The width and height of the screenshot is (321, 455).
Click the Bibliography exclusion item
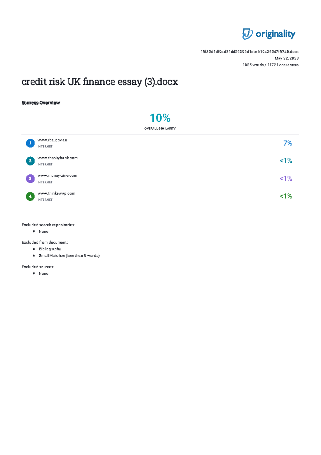[x=50, y=249]
